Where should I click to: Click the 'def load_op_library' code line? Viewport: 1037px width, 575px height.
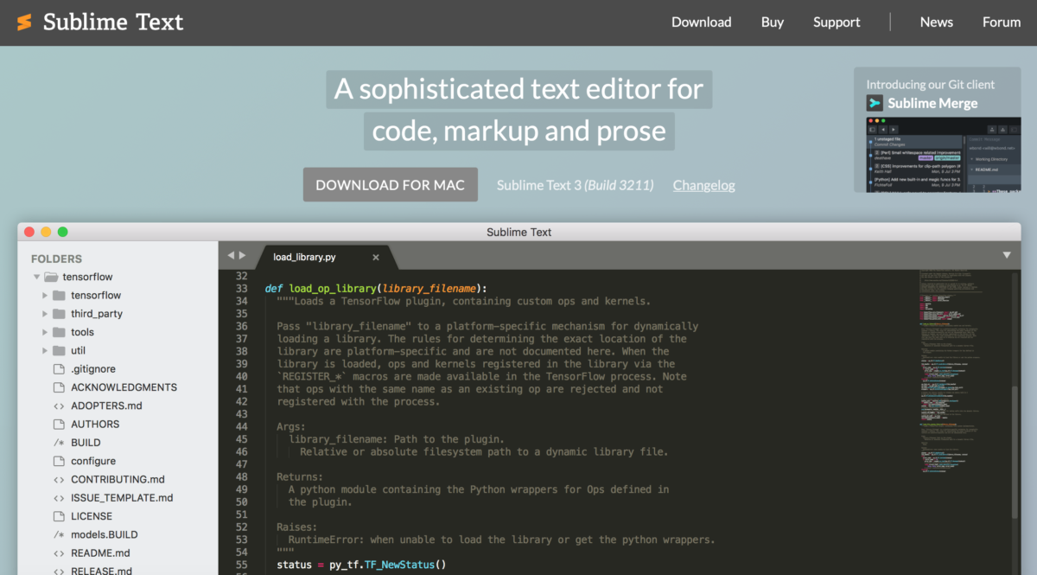[376, 289]
